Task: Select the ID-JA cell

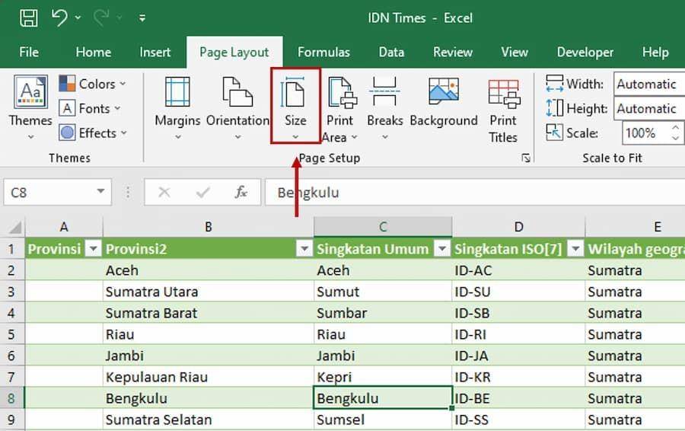Action: (x=518, y=356)
